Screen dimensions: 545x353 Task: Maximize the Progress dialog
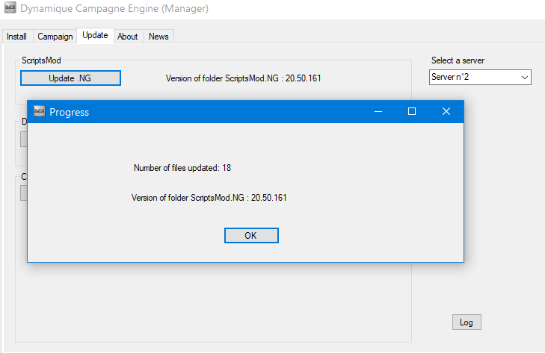[412, 111]
